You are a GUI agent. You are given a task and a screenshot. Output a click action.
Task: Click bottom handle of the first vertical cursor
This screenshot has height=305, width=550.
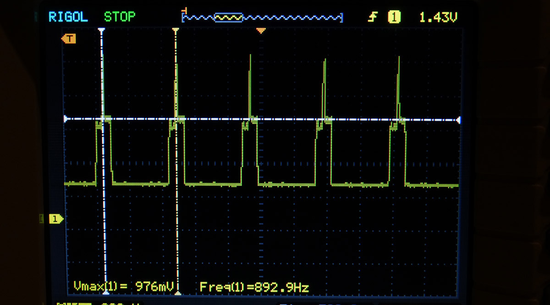pyautogui.click(x=106, y=294)
